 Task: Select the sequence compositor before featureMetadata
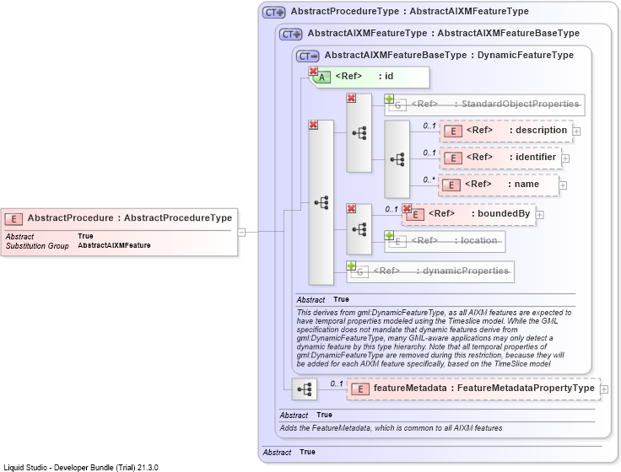(304, 389)
